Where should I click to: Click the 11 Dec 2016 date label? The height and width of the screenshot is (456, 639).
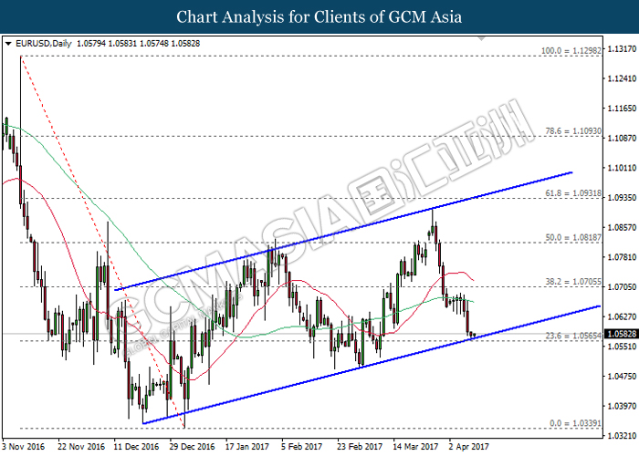[137, 447]
